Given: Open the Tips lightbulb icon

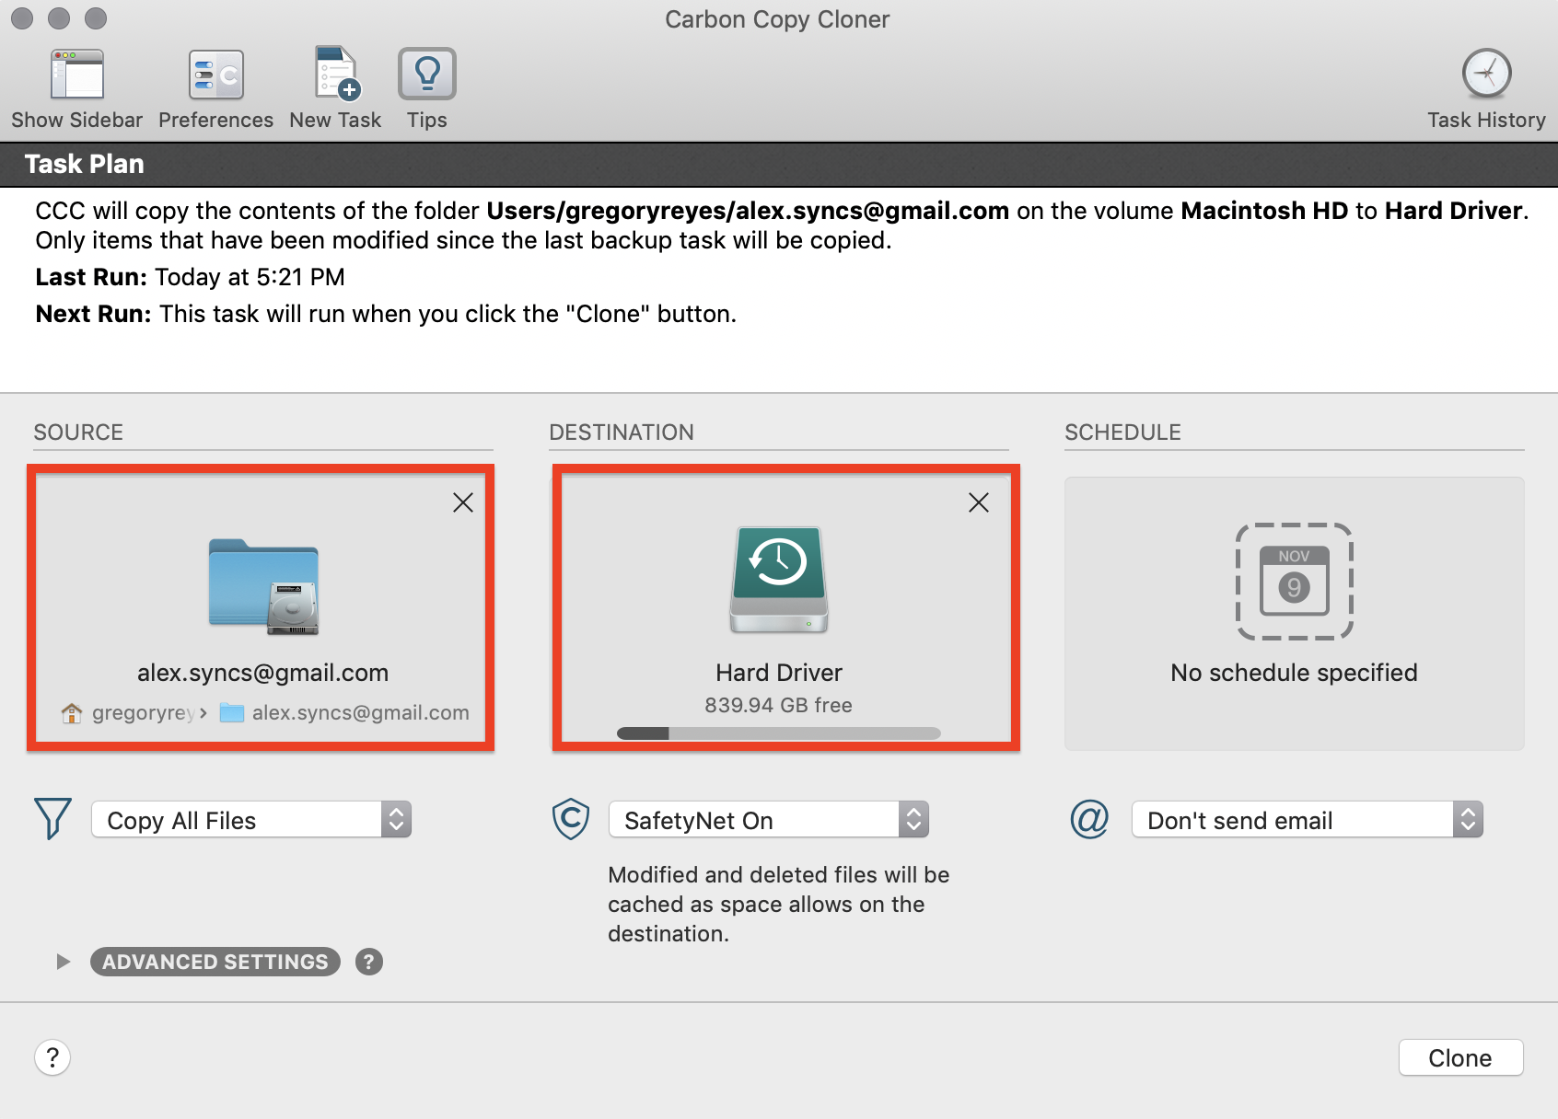Looking at the screenshot, I should (427, 74).
